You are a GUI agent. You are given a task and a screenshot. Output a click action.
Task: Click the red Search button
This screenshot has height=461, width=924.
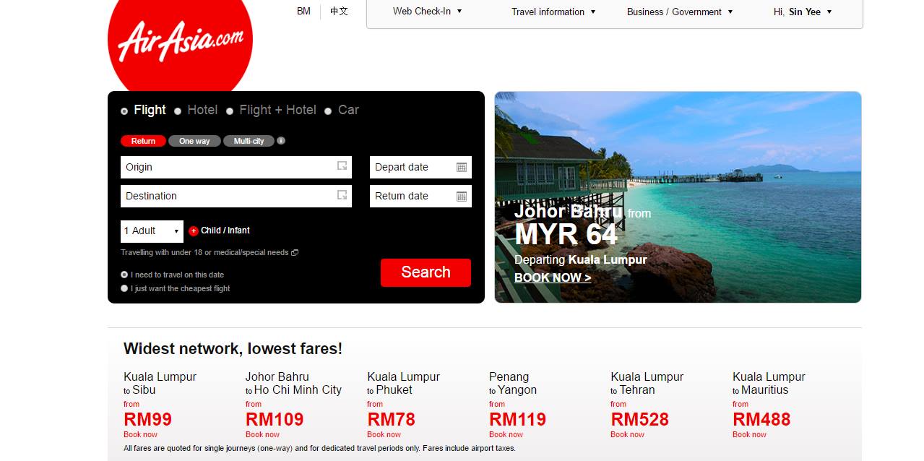point(426,272)
